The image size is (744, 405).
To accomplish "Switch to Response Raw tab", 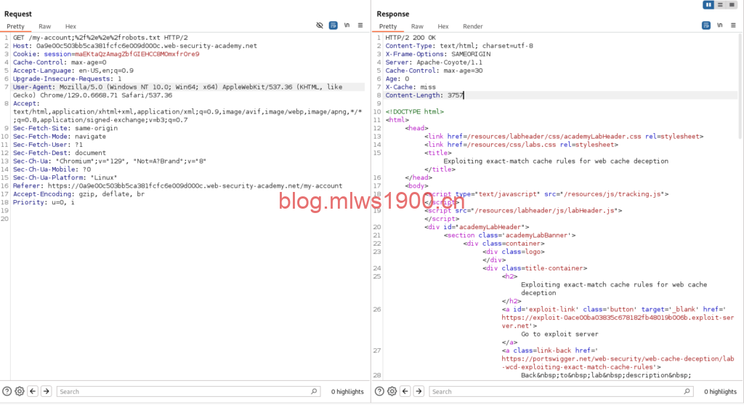I will click(417, 27).
